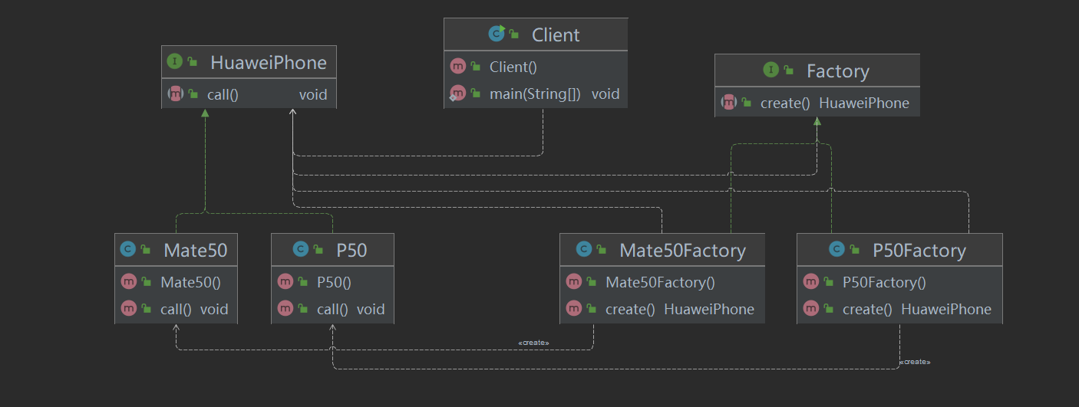Click the public visibility lock icon beside Client title

516,35
